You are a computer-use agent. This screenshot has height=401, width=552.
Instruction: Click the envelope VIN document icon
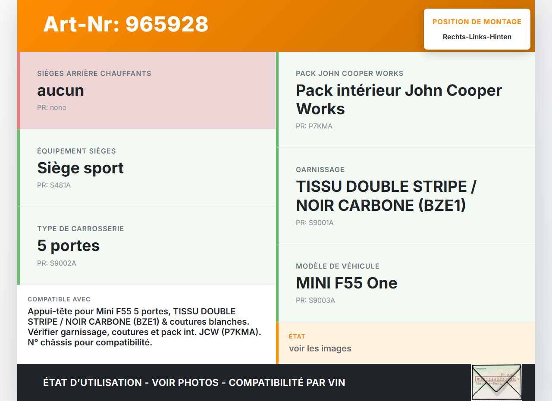pyautogui.click(x=496, y=382)
